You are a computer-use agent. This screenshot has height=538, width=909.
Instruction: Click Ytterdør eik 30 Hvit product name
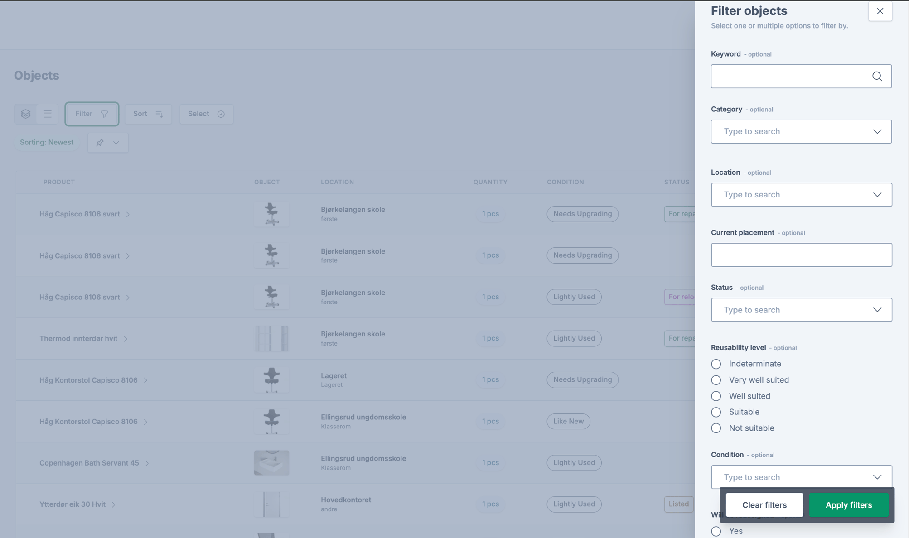point(73,504)
